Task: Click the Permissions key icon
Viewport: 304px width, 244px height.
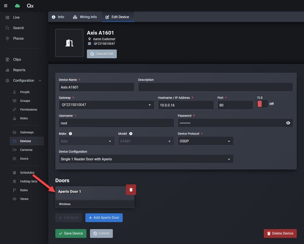Action: (x=15, y=109)
